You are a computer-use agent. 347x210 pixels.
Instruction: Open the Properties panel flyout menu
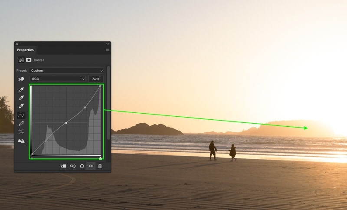108,50
